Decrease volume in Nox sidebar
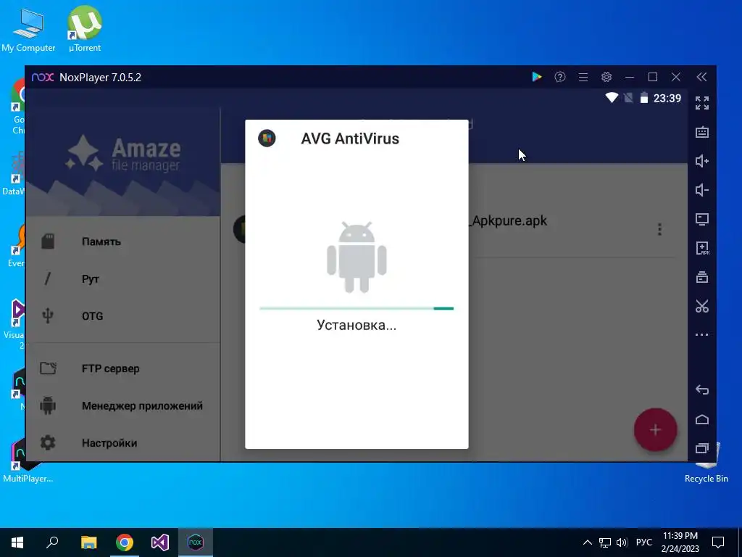Viewport: 742px width, 557px height. pos(701,190)
